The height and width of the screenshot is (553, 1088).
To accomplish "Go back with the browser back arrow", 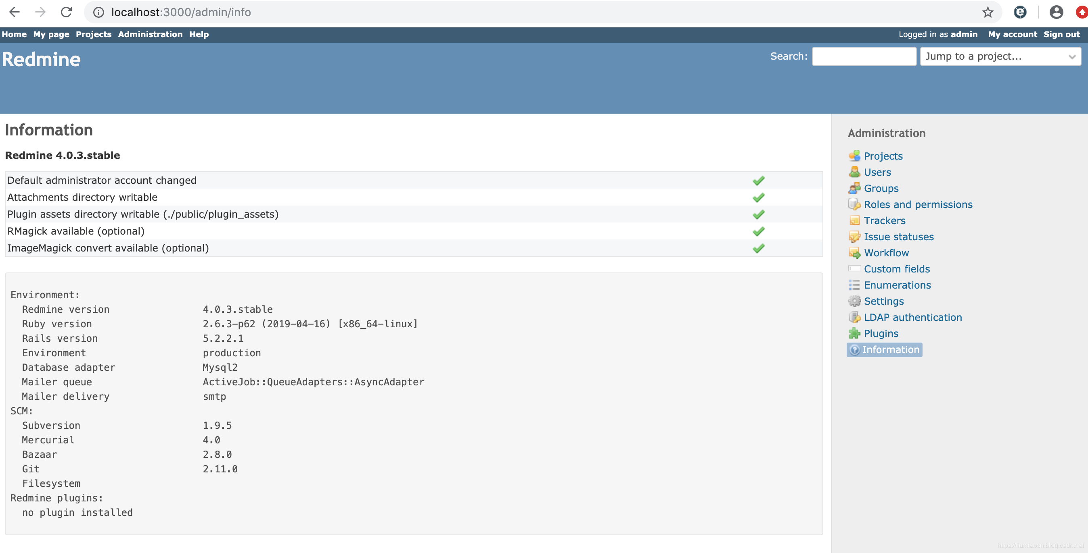I will point(15,12).
